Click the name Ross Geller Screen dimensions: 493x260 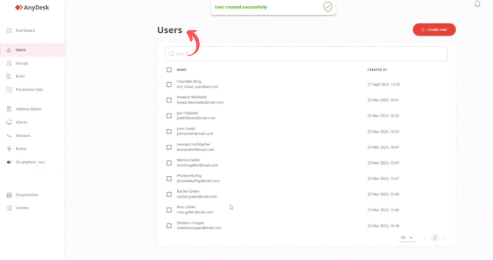pyautogui.click(x=186, y=207)
